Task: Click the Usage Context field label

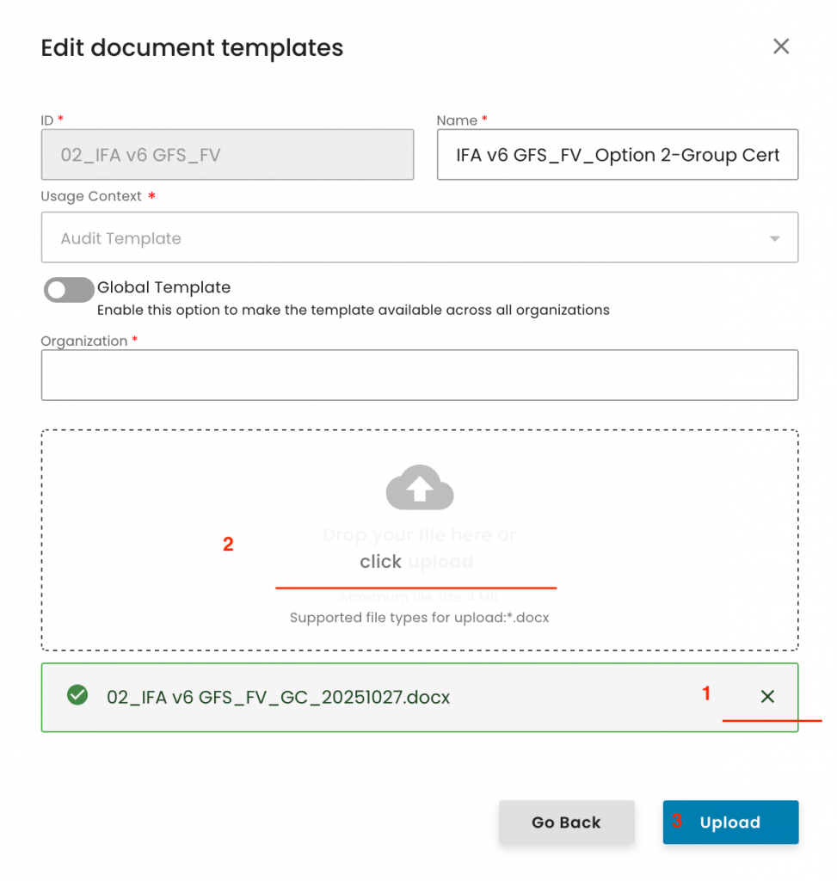Action: click(91, 196)
